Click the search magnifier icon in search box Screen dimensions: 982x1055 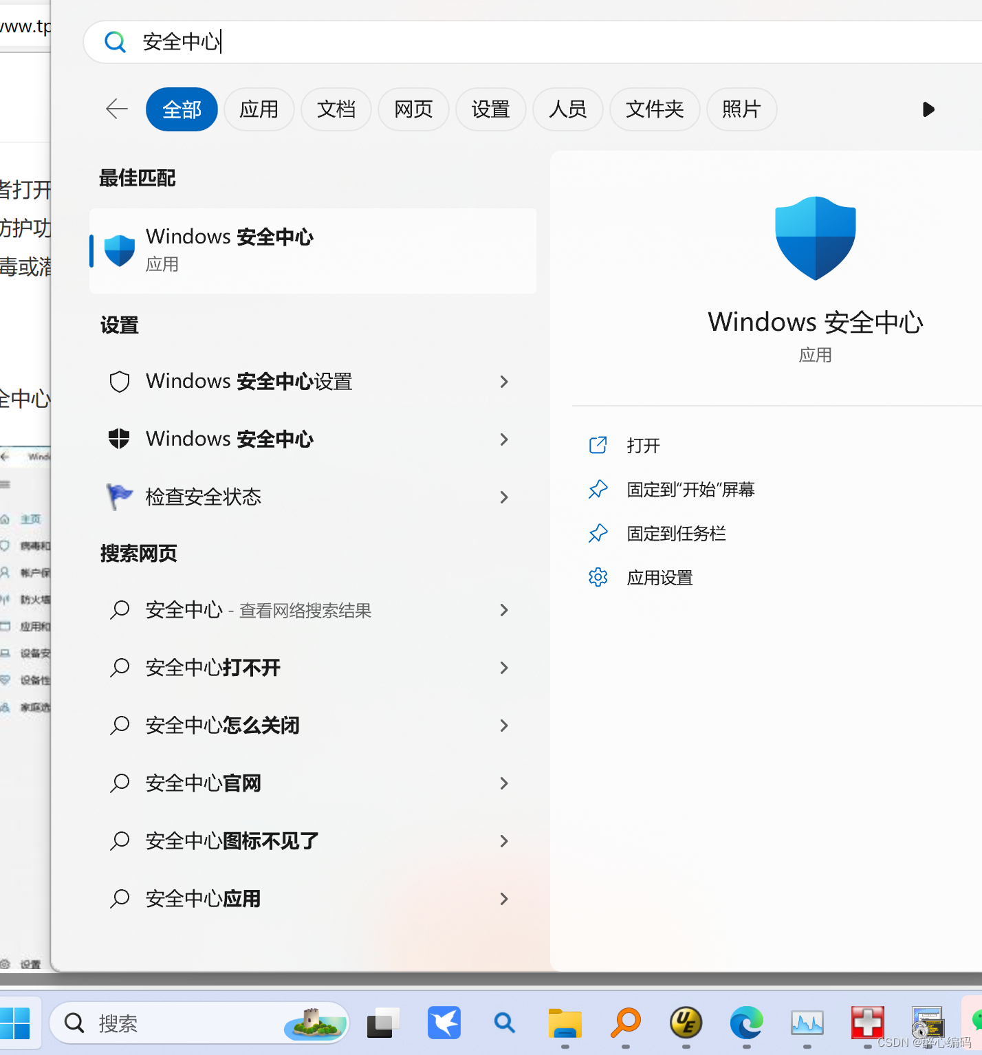115,42
